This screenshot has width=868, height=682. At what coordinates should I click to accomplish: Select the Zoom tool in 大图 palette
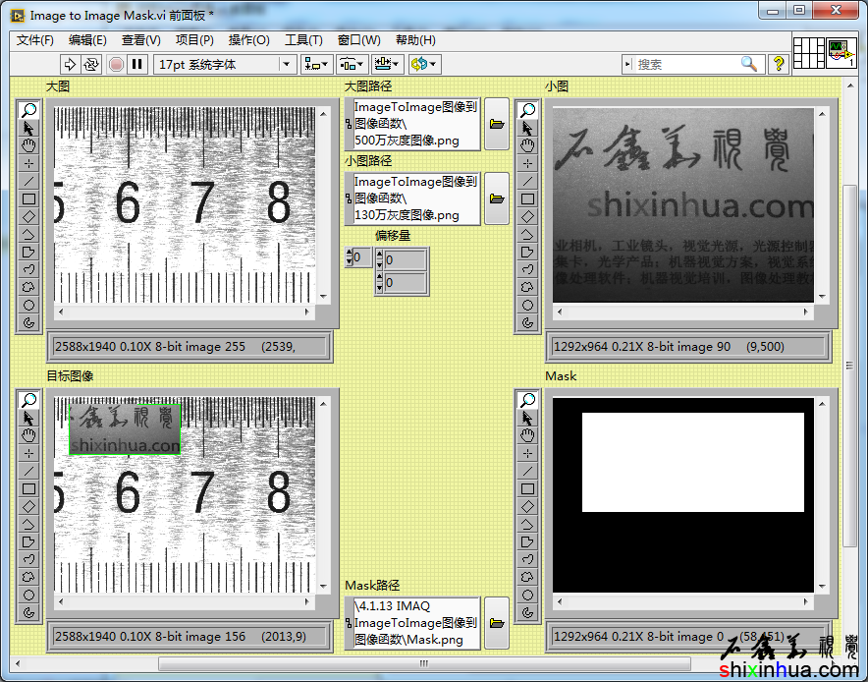29,110
